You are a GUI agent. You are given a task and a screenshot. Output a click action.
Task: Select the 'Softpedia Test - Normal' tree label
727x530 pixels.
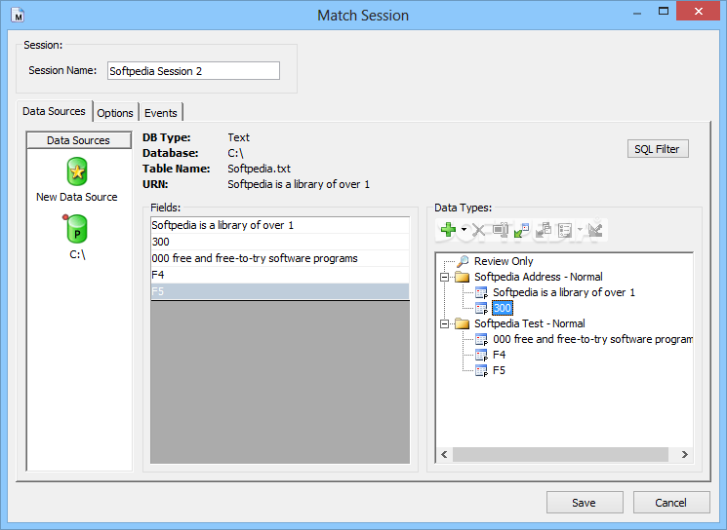[530, 323]
